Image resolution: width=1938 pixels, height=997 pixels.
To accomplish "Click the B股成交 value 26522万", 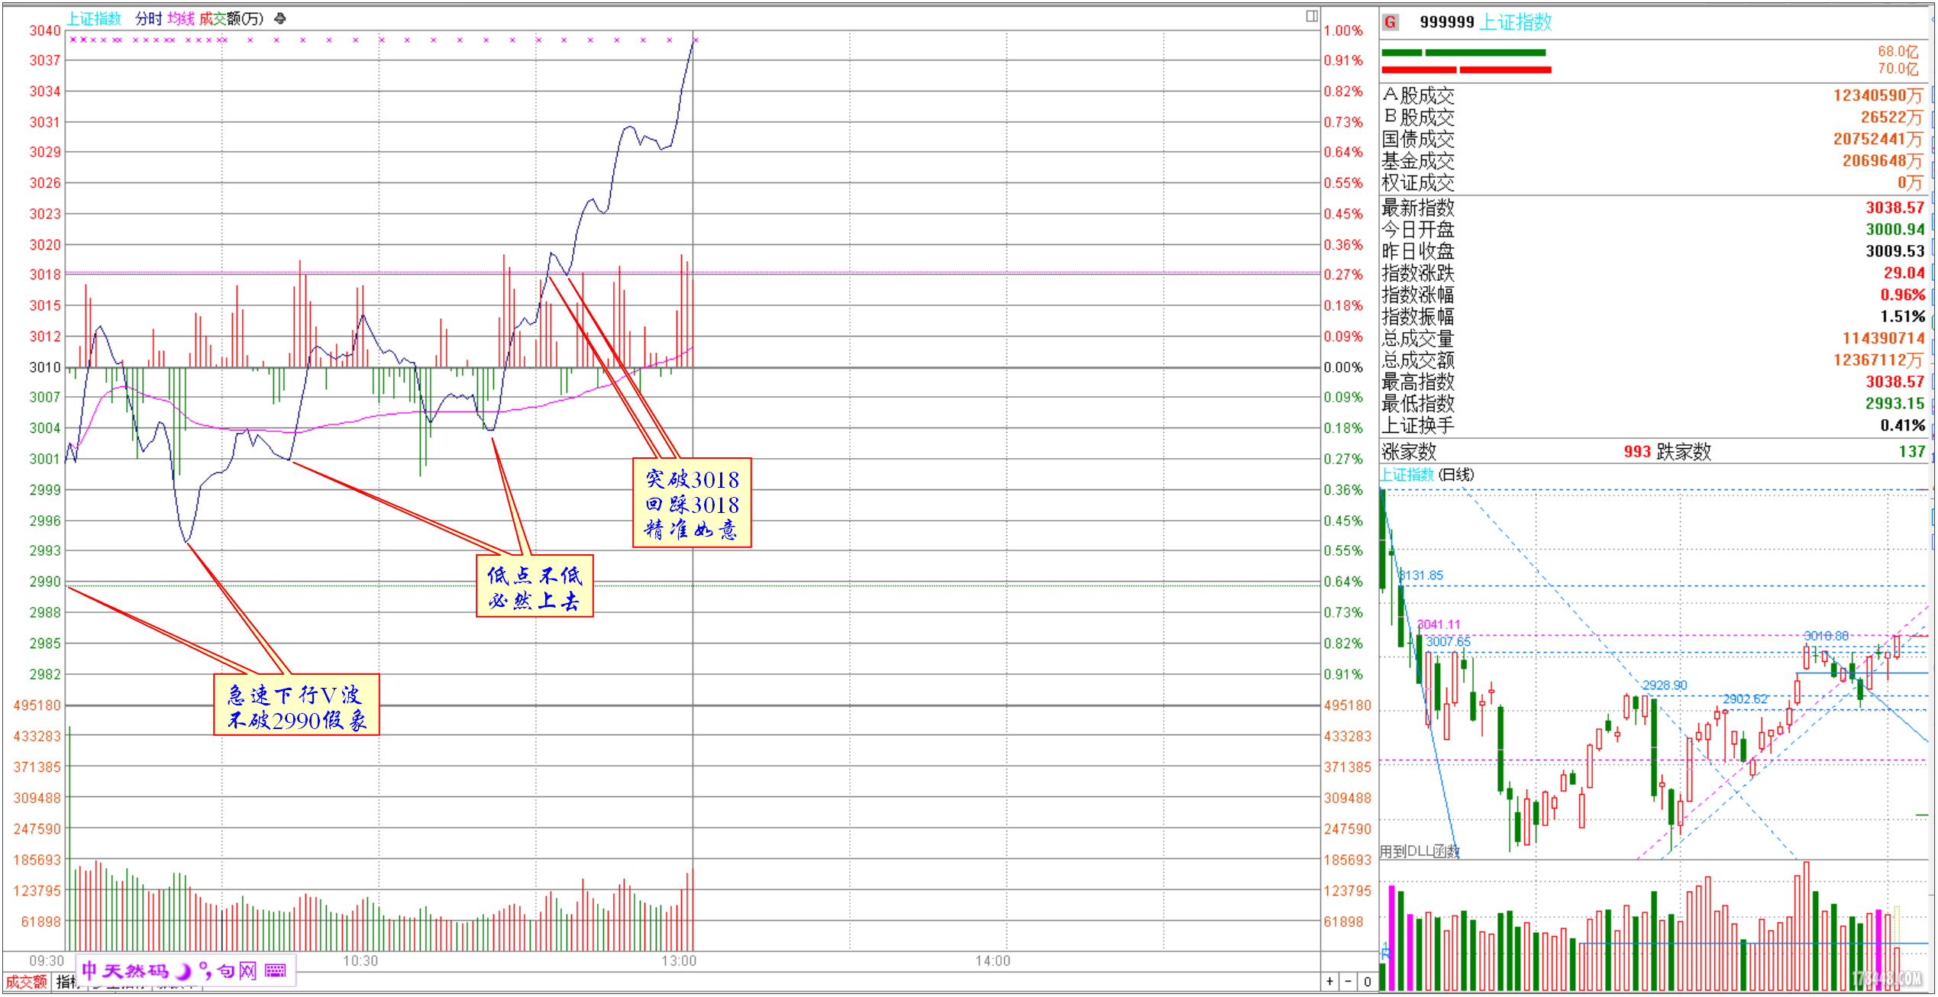I will [1891, 117].
